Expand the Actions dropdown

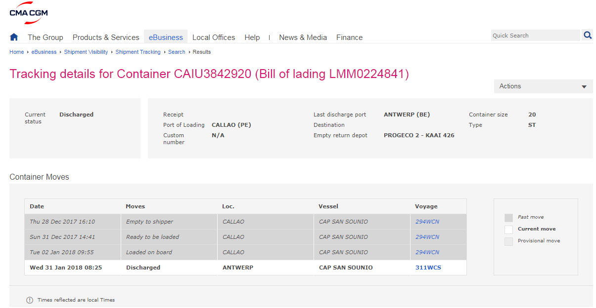pyautogui.click(x=543, y=86)
